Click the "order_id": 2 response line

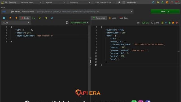coord(118,42)
